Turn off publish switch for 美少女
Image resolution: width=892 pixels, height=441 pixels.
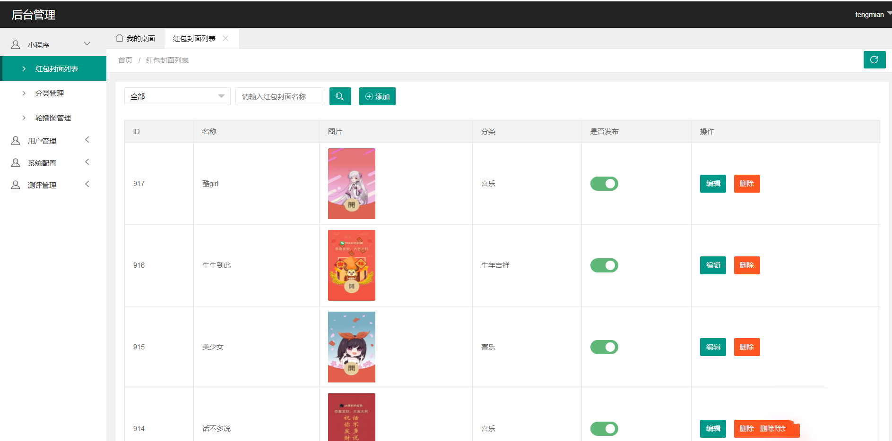point(604,347)
